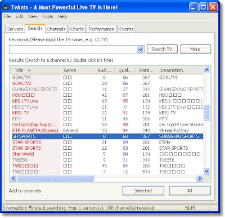Open the File menu
Viewport: 225px width, 218px height.
click(x=7, y=16)
